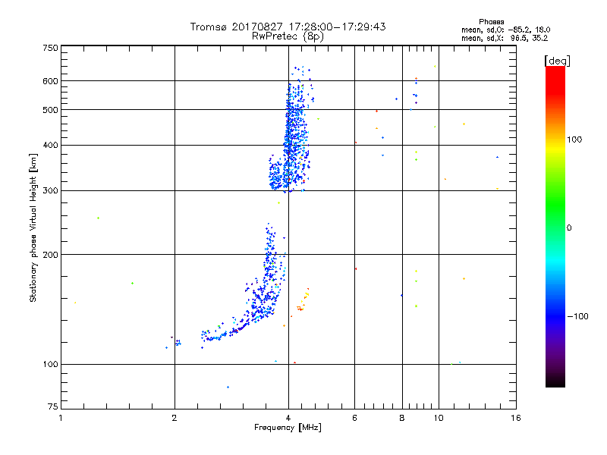Click the 'mean, sd,O: -85.2, 18.0' text
The image size is (607, 455).
505,30
